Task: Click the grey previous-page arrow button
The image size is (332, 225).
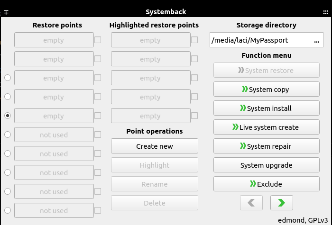Action: pos(251,203)
